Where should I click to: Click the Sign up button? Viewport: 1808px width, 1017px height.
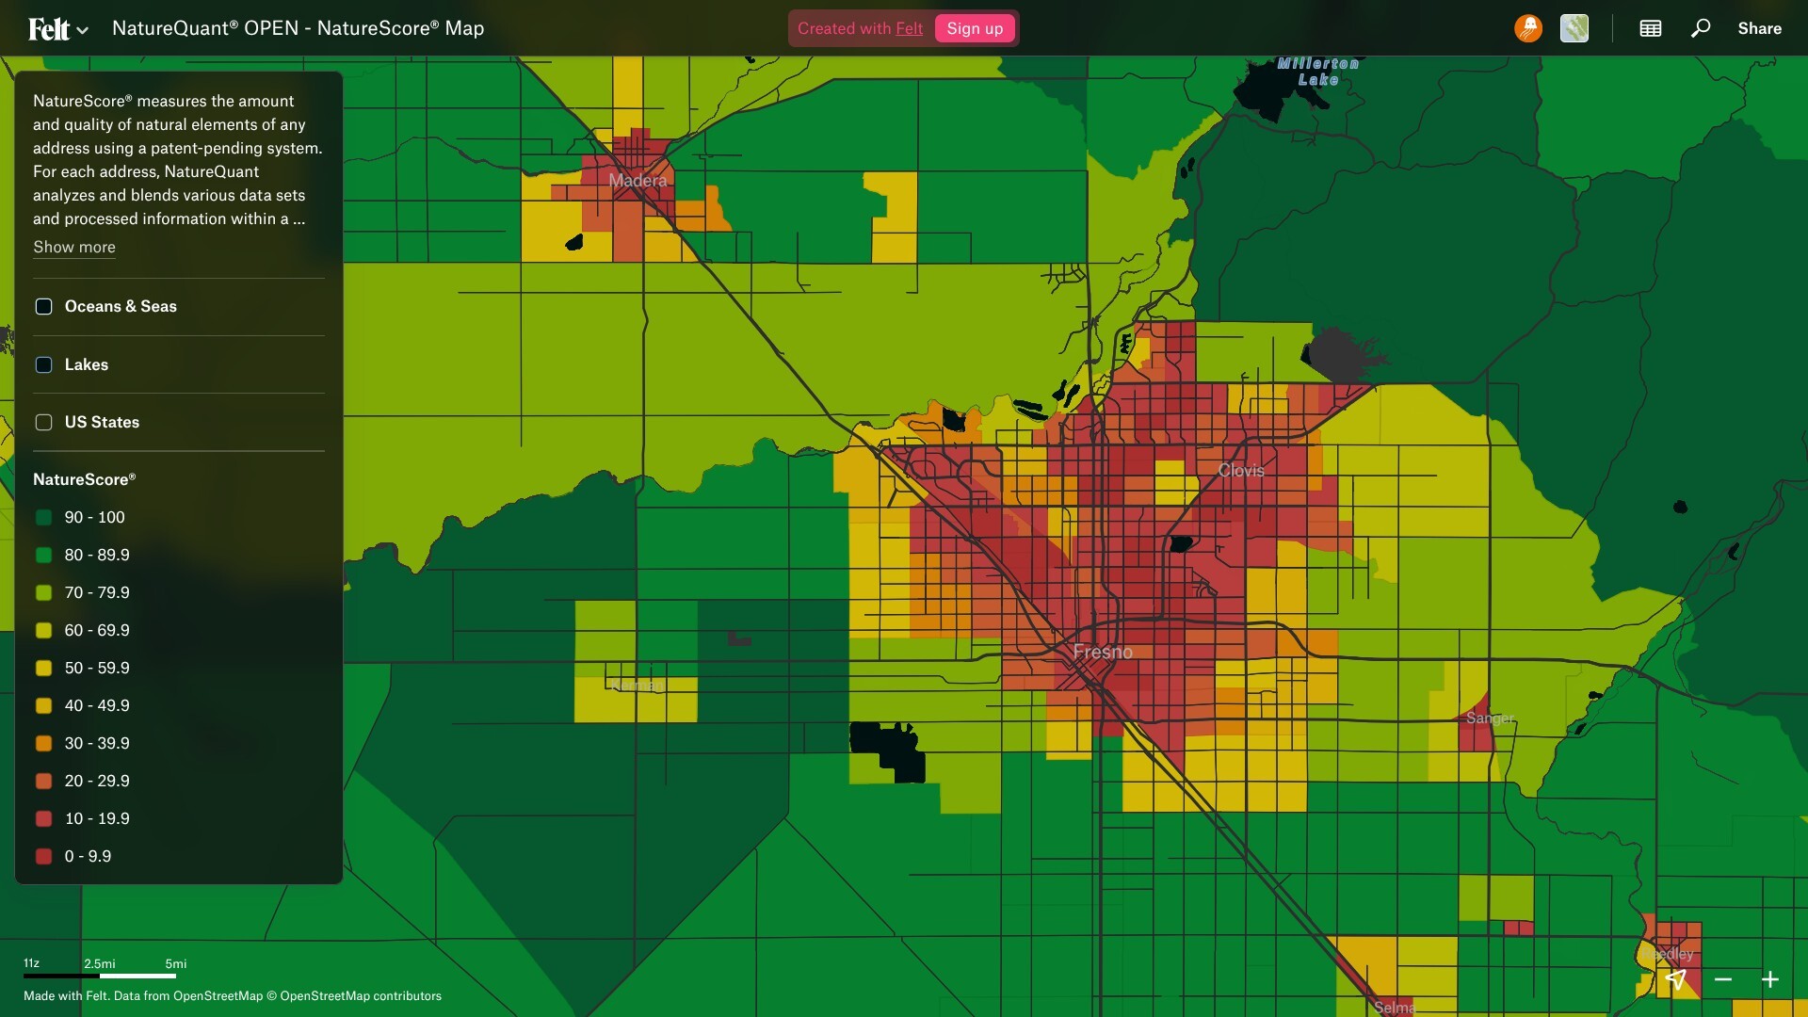975,28
